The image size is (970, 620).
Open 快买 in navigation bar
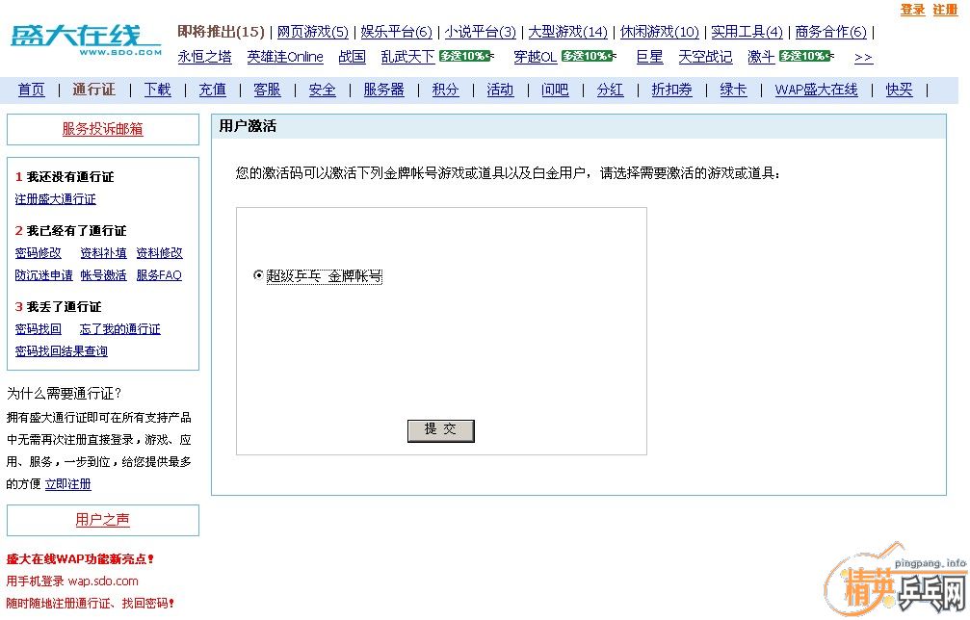pyautogui.click(x=899, y=90)
